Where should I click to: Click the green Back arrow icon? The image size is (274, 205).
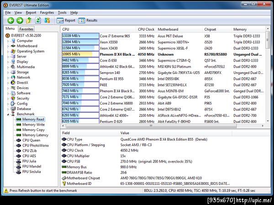[11, 21]
